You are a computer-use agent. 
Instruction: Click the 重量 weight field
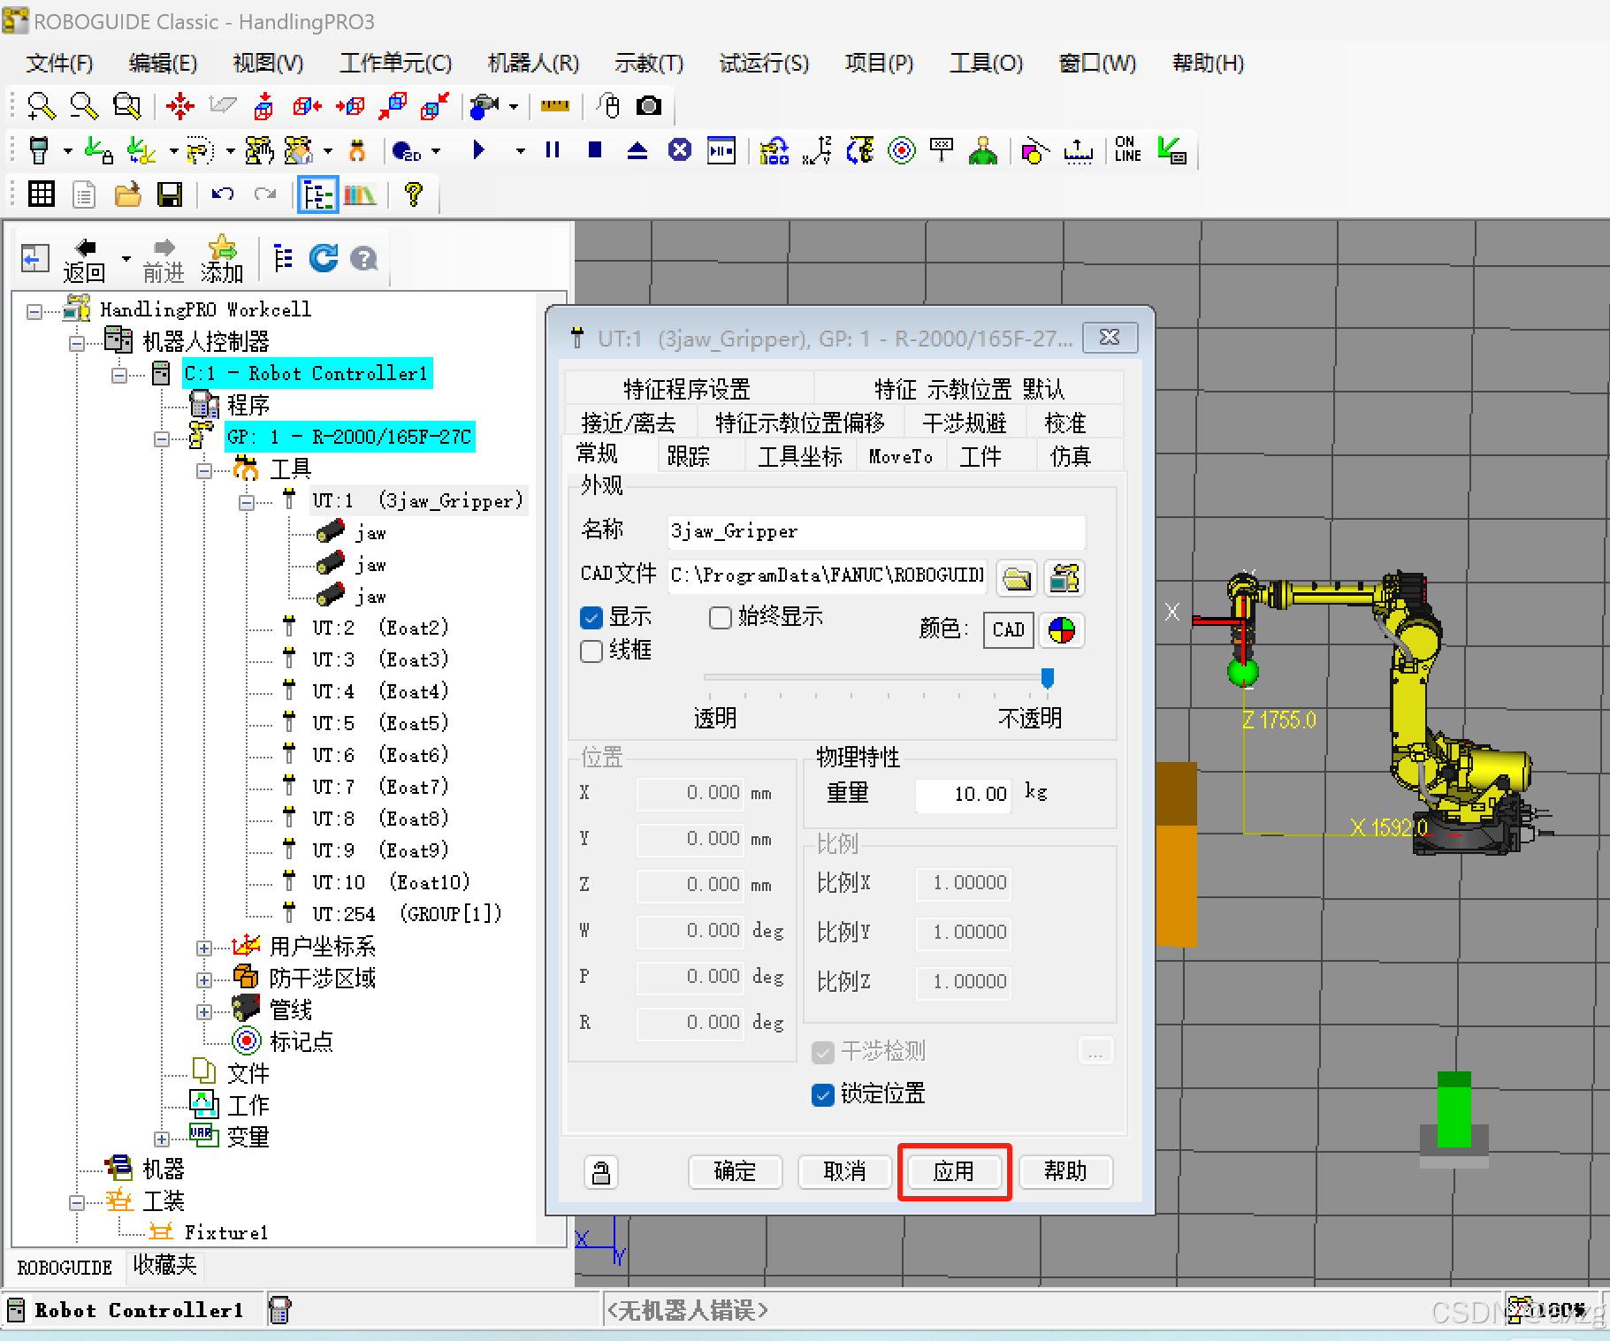[963, 795]
